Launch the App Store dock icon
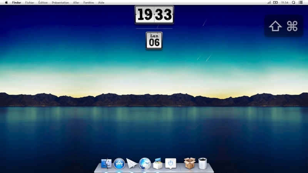This screenshot has height=173, width=308. [119, 164]
